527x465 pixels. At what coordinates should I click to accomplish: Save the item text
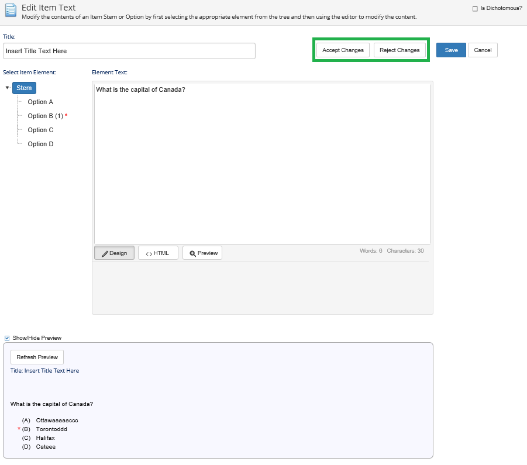451,50
